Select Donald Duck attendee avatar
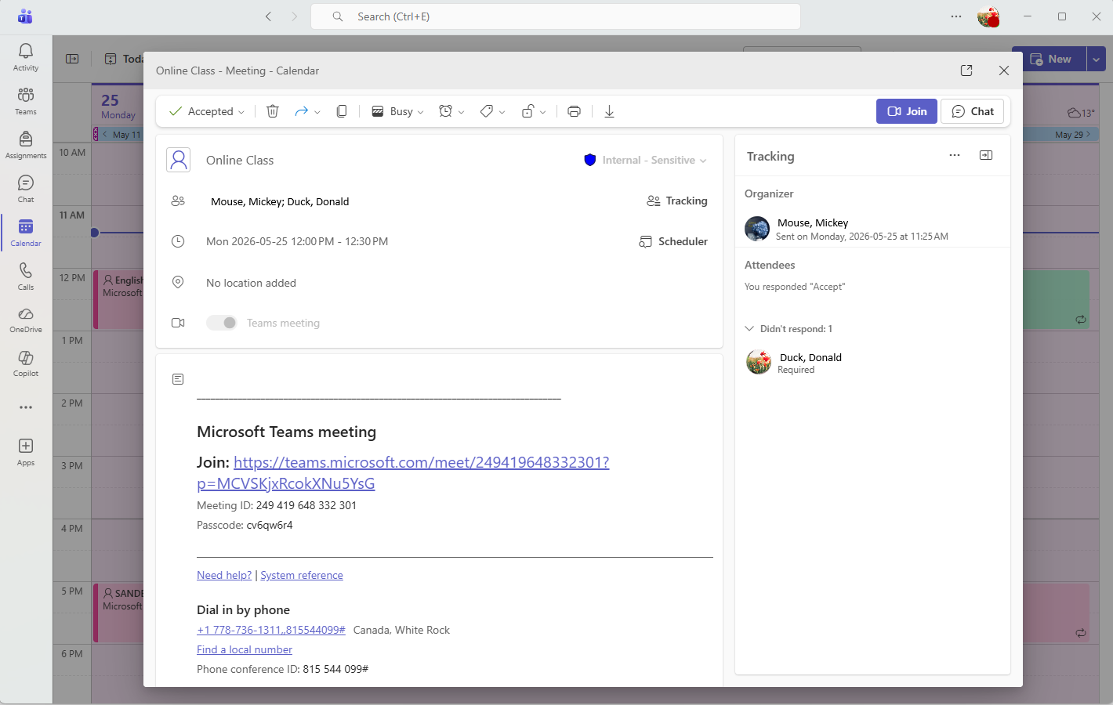The image size is (1113, 705). coord(759,362)
